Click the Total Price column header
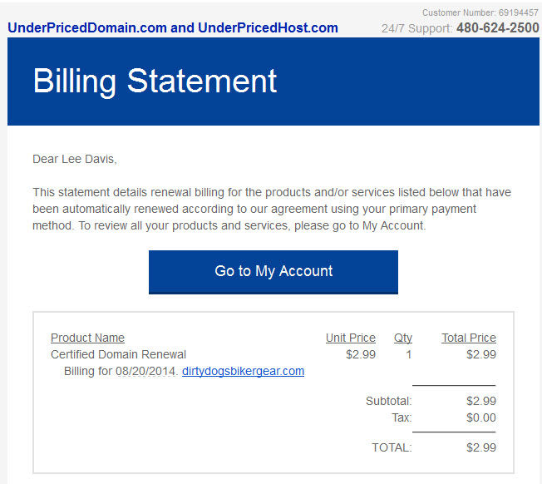This screenshot has height=484, width=542. click(469, 338)
